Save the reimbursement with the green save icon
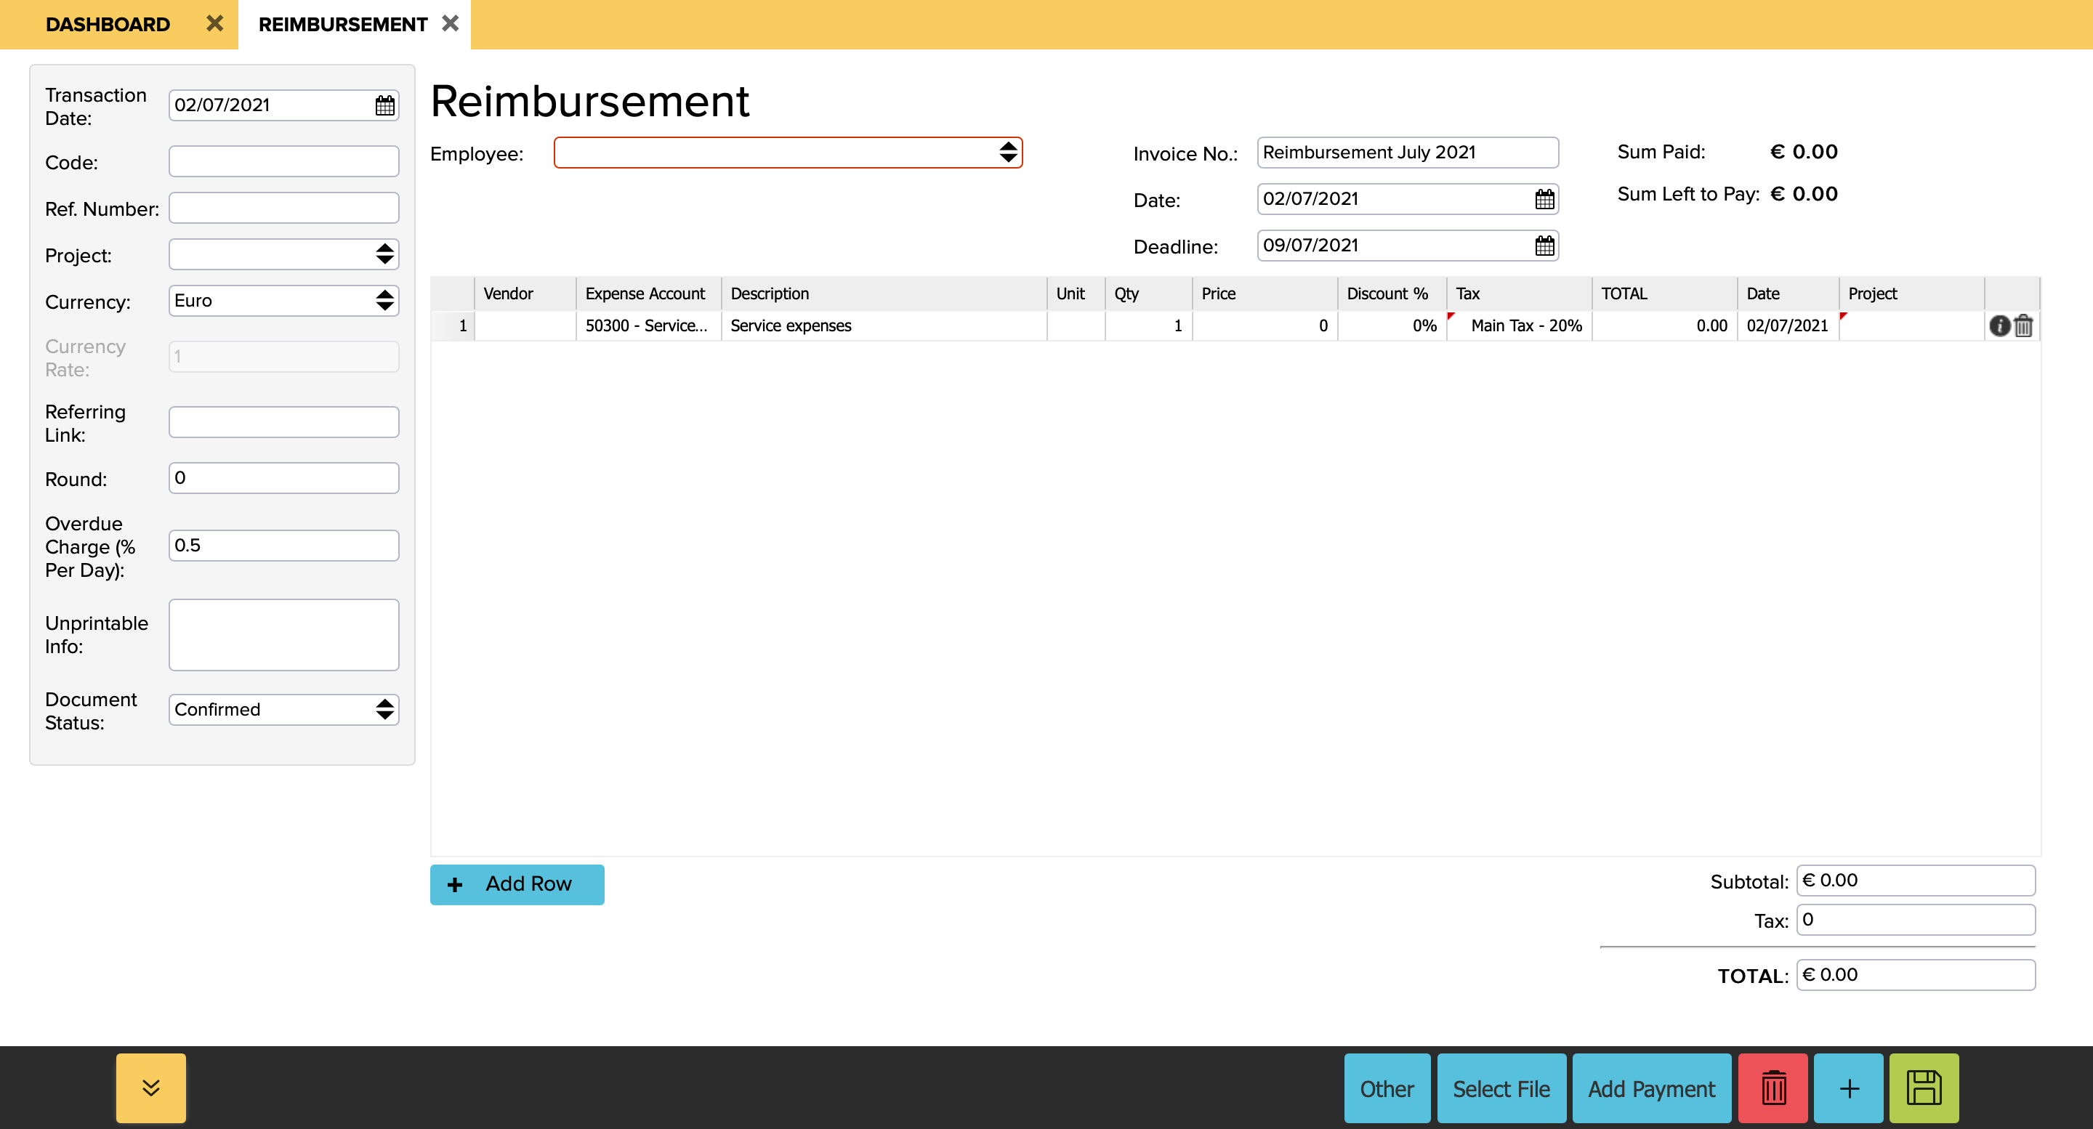 [1922, 1088]
